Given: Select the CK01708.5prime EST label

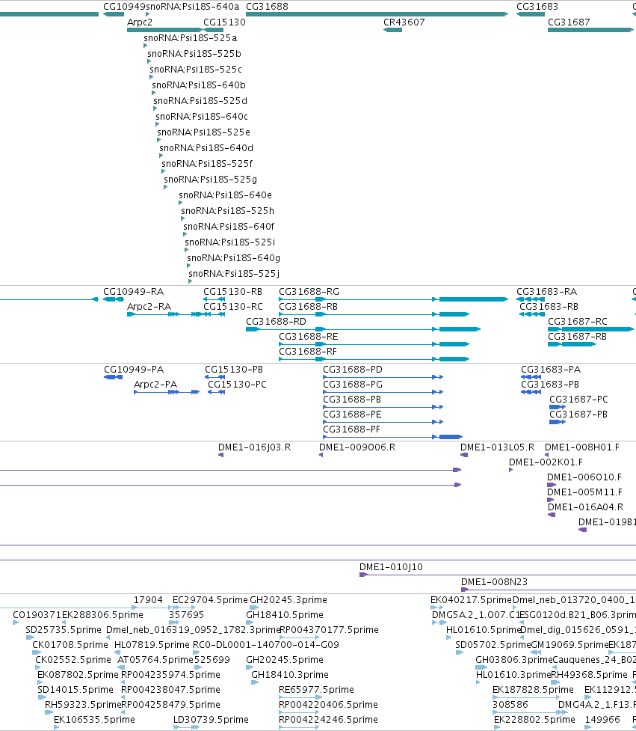Looking at the screenshot, I should click(70, 644).
